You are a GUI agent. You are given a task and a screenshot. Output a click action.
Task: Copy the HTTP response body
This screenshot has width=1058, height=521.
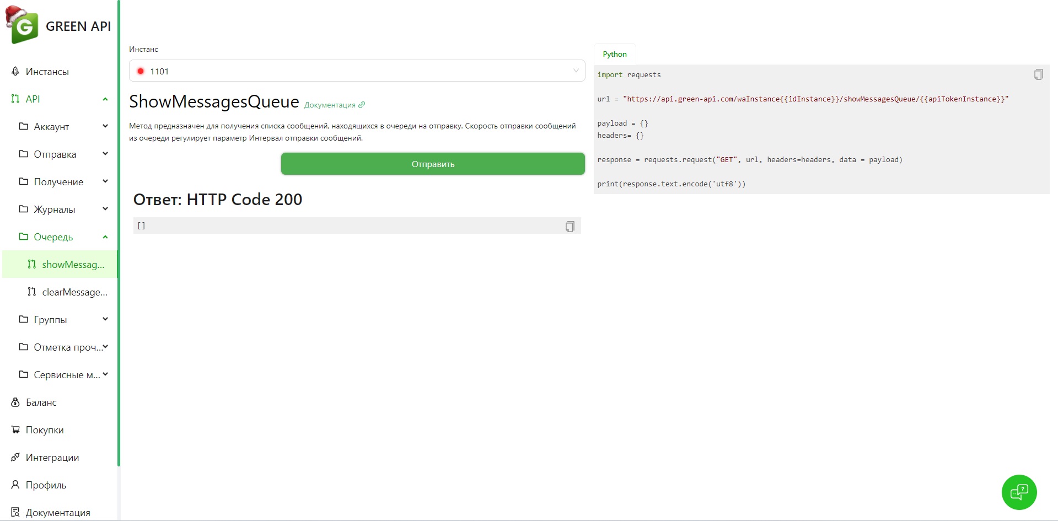click(x=570, y=226)
